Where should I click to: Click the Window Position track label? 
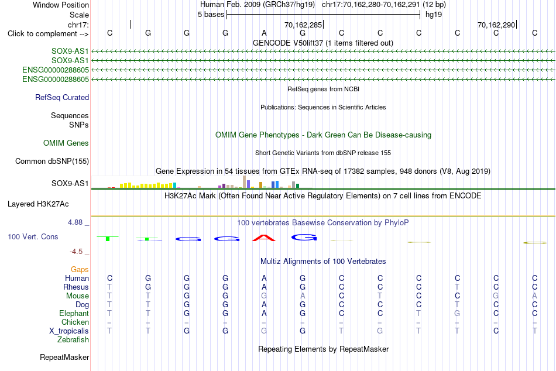coord(61,5)
